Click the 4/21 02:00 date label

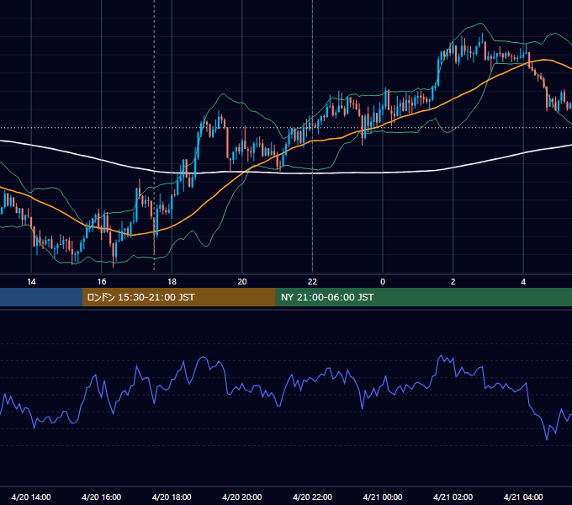pyautogui.click(x=453, y=497)
